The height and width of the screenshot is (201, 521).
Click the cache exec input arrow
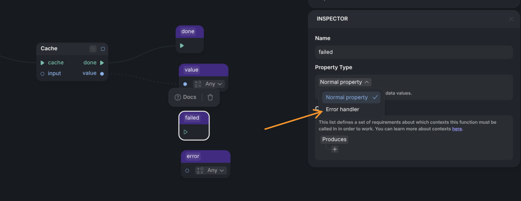coord(42,63)
